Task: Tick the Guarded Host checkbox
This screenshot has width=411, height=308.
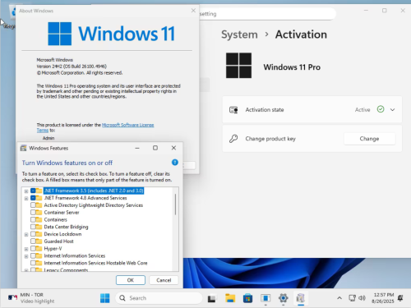Action: pyautogui.click(x=33, y=241)
